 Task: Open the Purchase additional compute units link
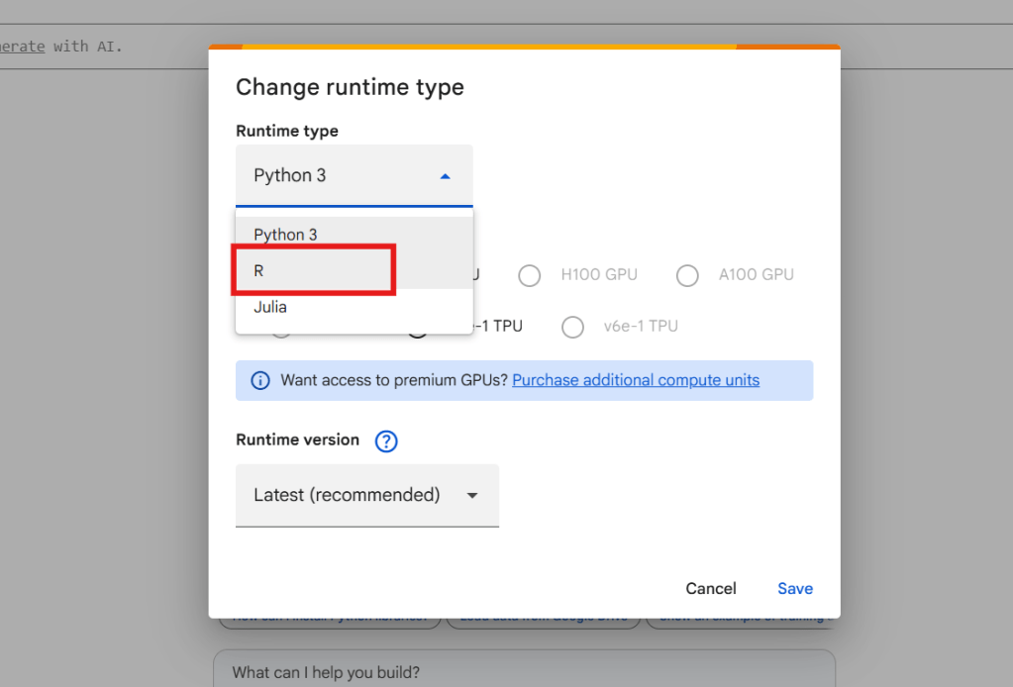636,380
